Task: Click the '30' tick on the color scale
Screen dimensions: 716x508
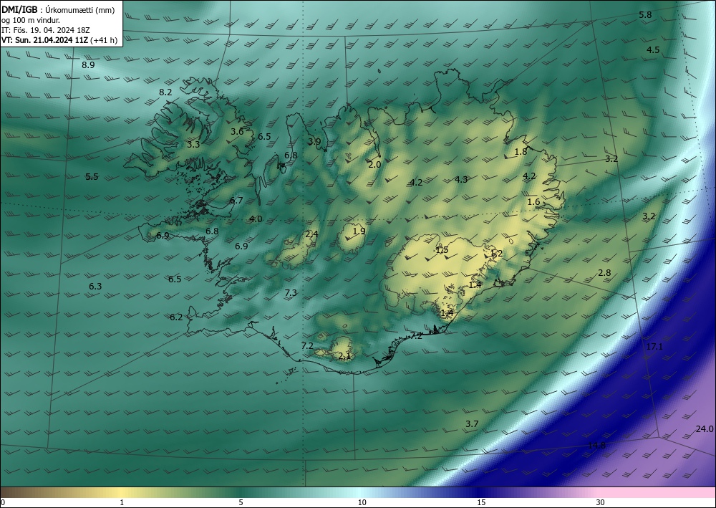Action: [x=601, y=503]
